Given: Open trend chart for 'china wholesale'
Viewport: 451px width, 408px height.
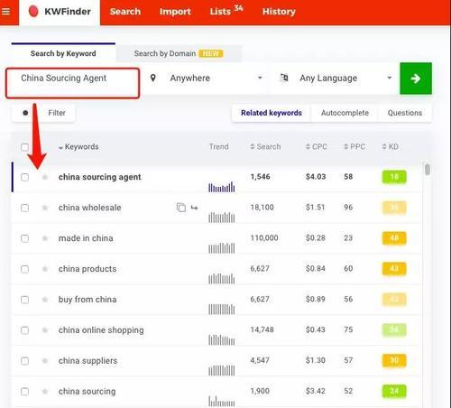Looking at the screenshot, I should [x=222, y=218].
